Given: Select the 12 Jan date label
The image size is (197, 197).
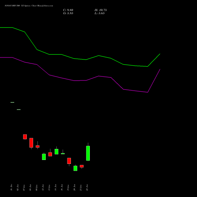Looking at the screenshot, I should [43, 188].
